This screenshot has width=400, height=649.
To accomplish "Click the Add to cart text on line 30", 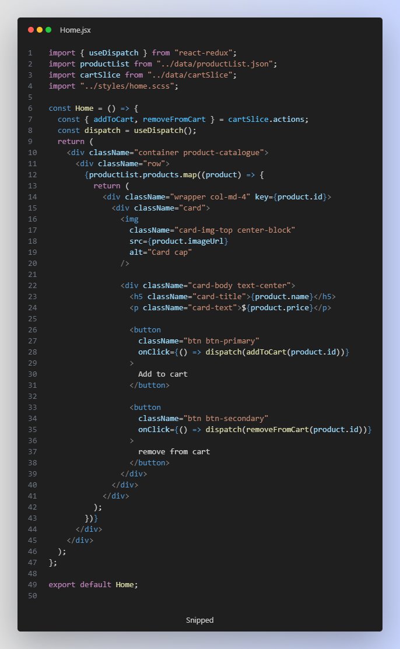I will (163, 374).
